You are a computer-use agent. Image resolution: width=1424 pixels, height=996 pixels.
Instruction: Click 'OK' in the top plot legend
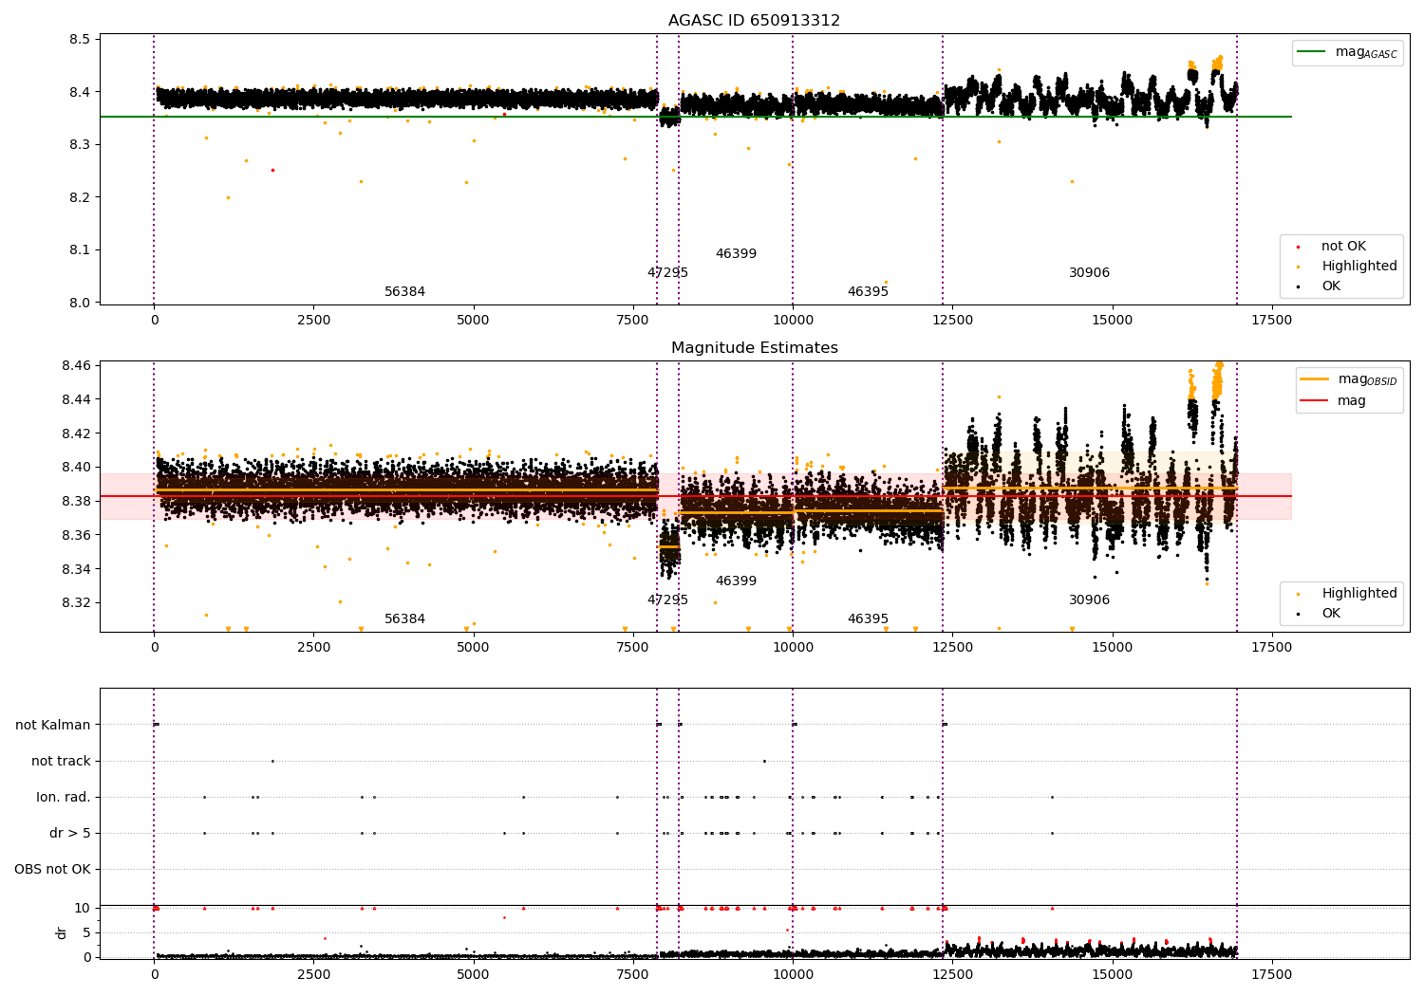pos(1331,286)
